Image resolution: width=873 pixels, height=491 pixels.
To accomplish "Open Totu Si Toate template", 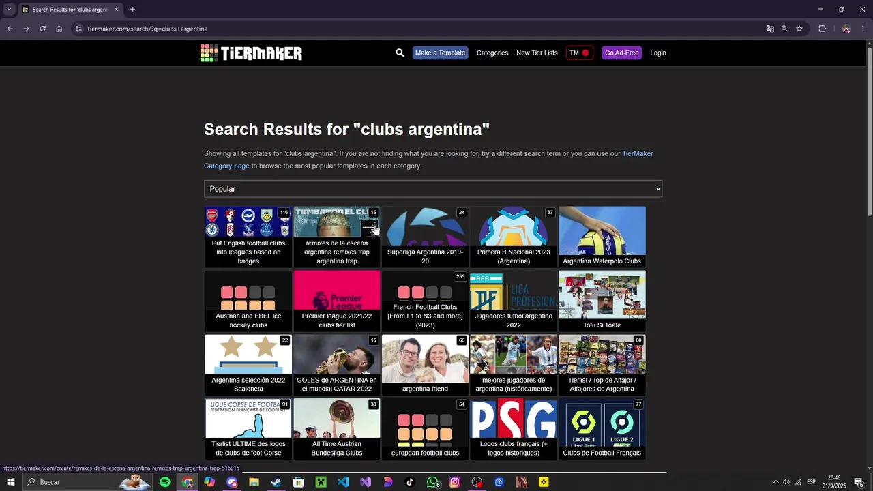I will [x=602, y=301].
